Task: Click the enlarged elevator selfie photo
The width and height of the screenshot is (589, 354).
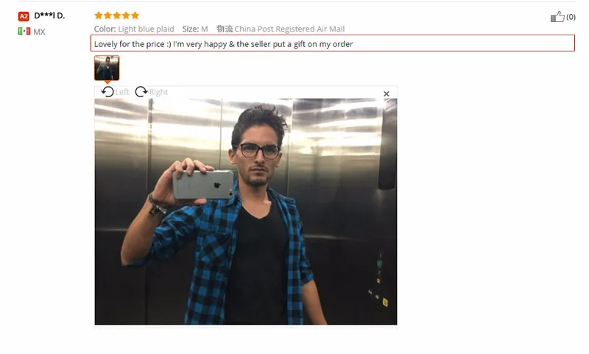Action: [x=246, y=212]
